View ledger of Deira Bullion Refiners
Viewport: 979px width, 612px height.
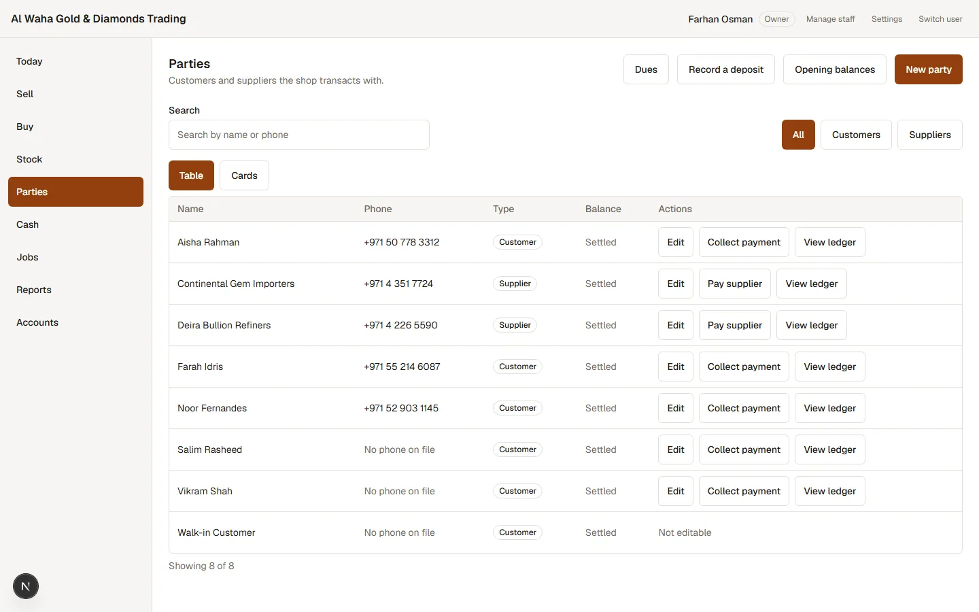812,325
